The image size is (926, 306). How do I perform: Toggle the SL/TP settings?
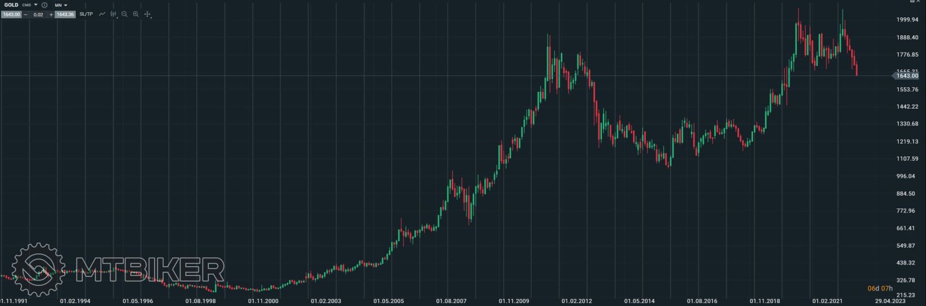tap(86, 14)
